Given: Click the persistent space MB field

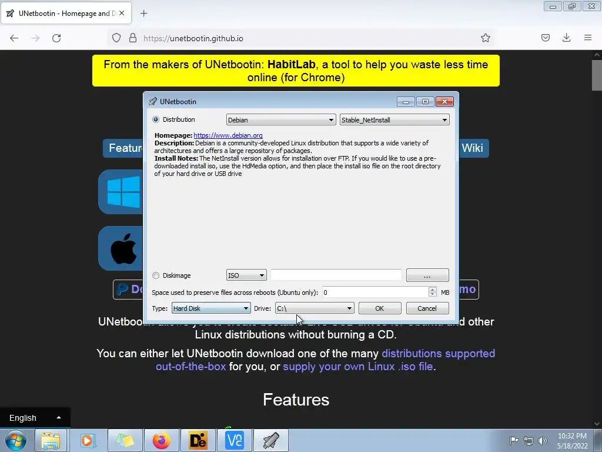Looking at the screenshot, I should pos(375,293).
